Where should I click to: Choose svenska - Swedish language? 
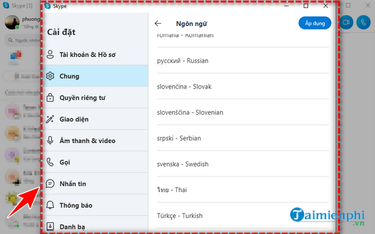point(242,163)
